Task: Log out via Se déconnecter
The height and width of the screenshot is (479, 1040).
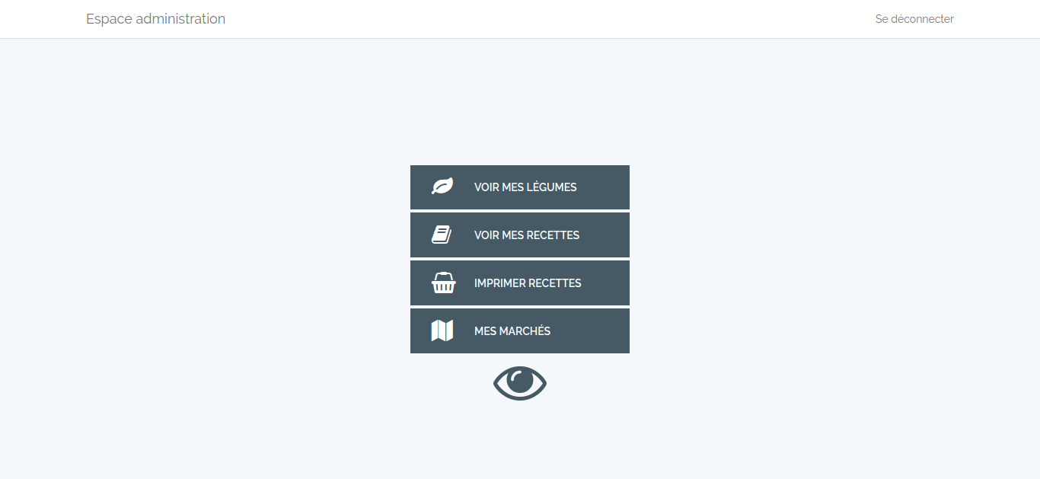Action: pyautogui.click(x=914, y=19)
